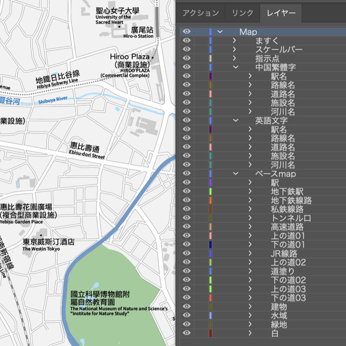The height and width of the screenshot is (346, 346).
Task: Open the リンク tab
Action: point(243,13)
